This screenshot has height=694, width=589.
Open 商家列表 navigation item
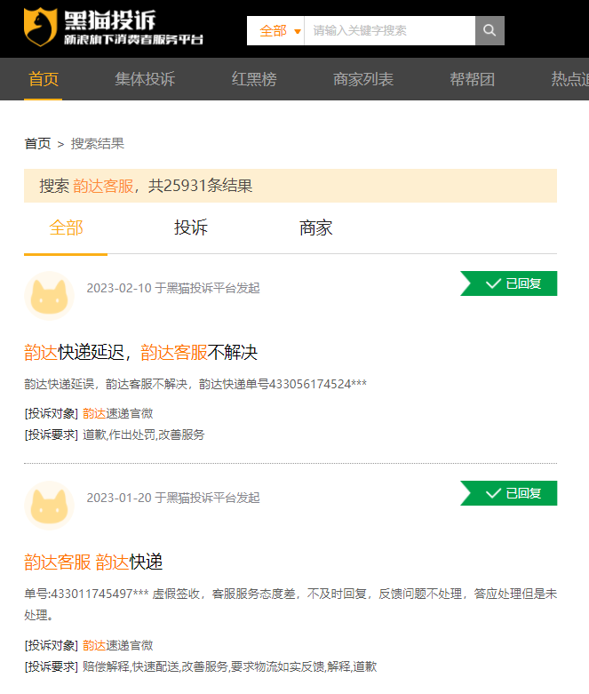(363, 79)
